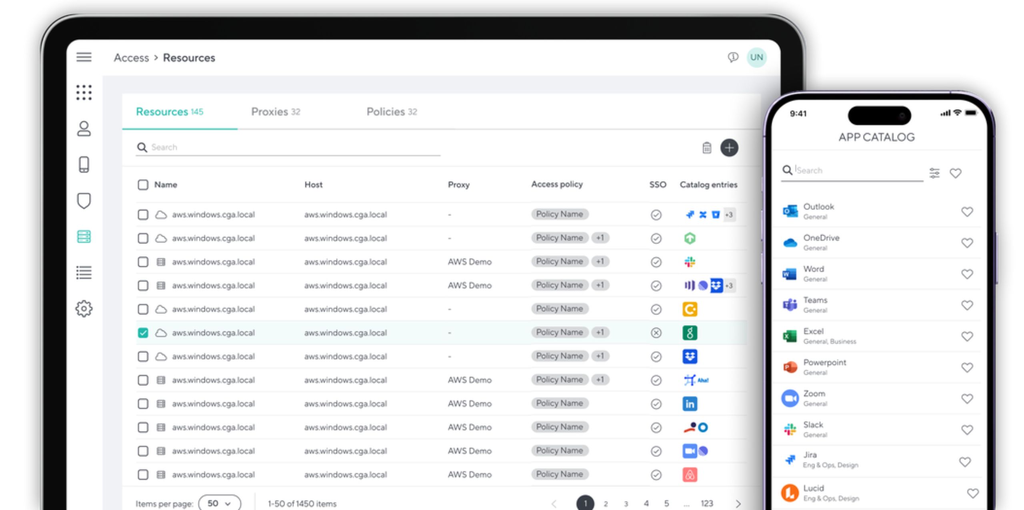Open the apps grid icon in sidebar
Viewport: 1024px width, 510px height.
(x=84, y=92)
